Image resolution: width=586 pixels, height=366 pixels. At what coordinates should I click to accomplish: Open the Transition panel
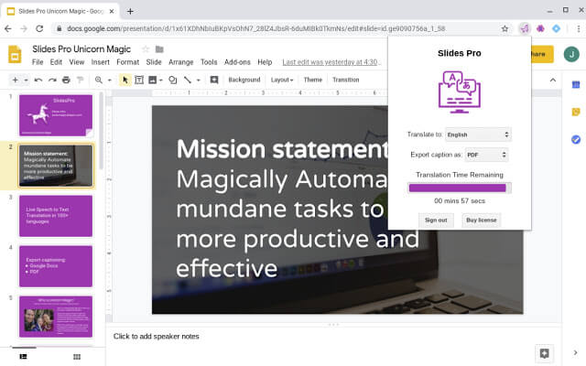(x=346, y=80)
